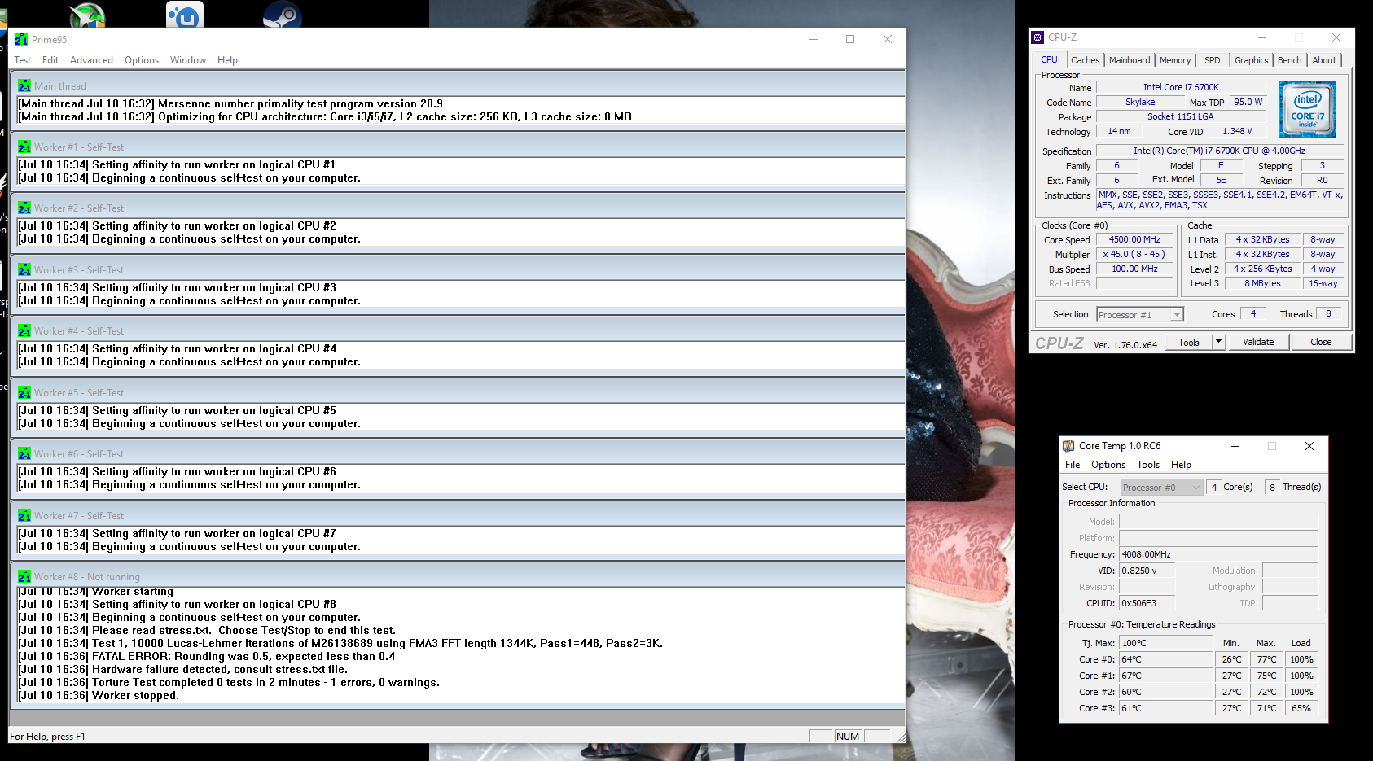The height and width of the screenshot is (761, 1373).
Task: Click the multiplier value x 45.0 in CPU-Z
Action: click(1134, 255)
